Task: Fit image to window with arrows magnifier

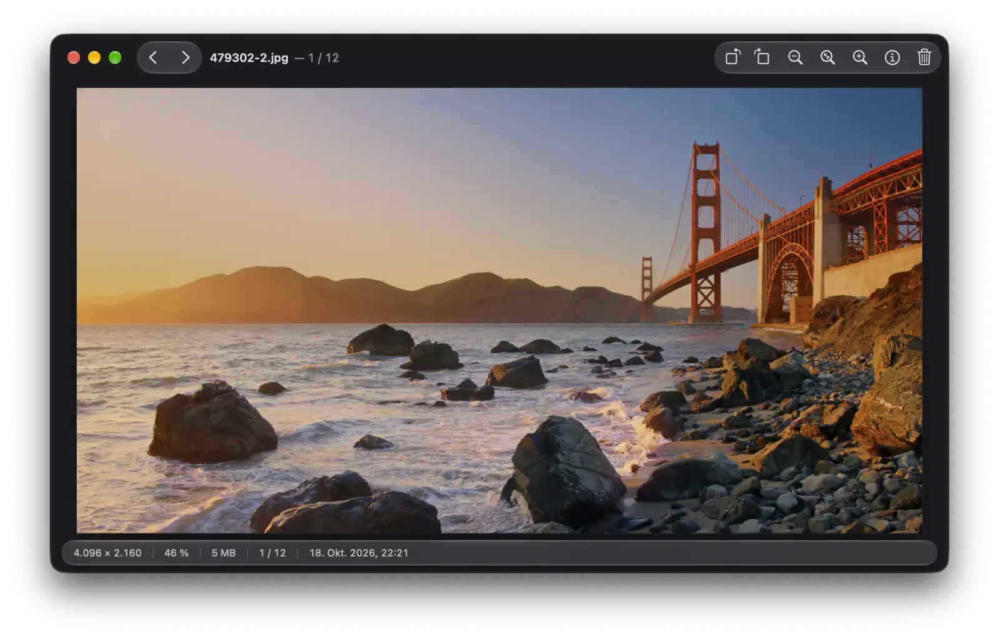Action: 827,57
